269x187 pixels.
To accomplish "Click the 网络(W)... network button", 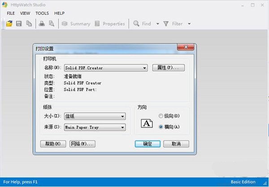I will (x=82, y=144).
